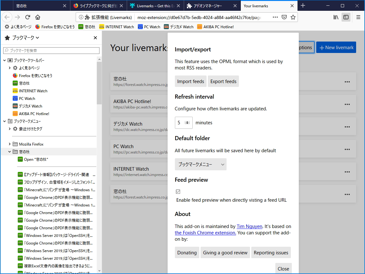Click the bookmark search field
Screen dimensions: 365x274
[x=51, y=50]
